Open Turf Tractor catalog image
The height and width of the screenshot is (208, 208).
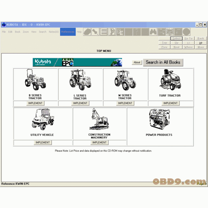click(x=170, y=80)
